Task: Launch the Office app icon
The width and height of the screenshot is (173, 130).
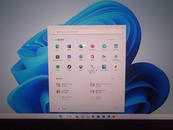Action: tap(92, 57)
